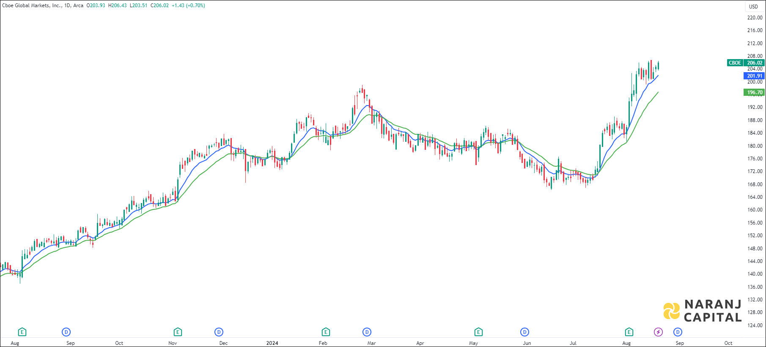The width and height of the screenshot is (766, 347).
Task: Click the dividend 'D' marker before Jun
Action: [x=524, y=332]
